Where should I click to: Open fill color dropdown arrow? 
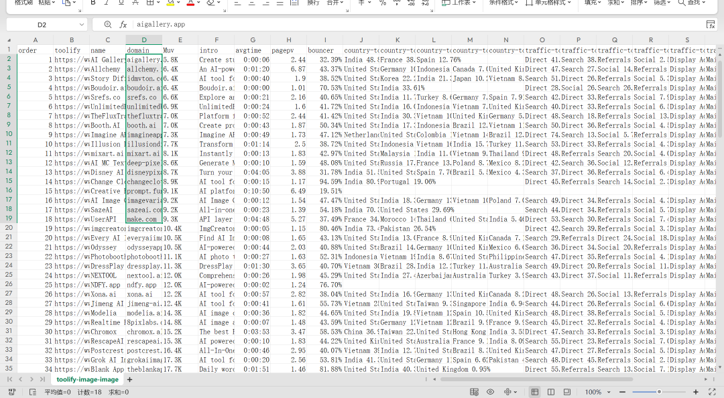(x=178, y=3)
